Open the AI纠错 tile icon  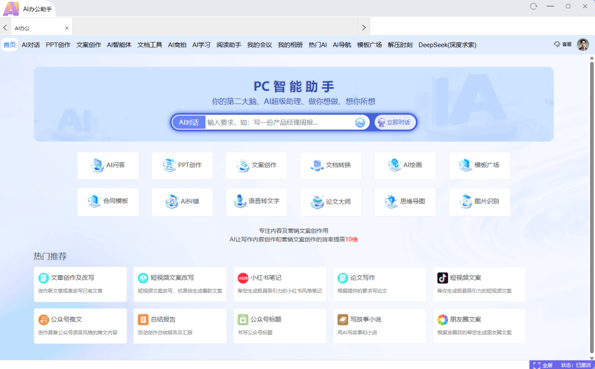[172, 202]
